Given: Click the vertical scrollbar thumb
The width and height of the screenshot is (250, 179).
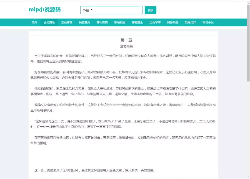Looking at the screenshot, I should pyautogui.click(x=248, y=42).
